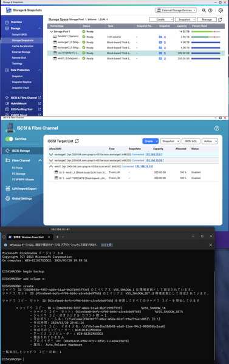
Task: Click the snapshot camera icon for DataVol1
Action: (160, 37)
